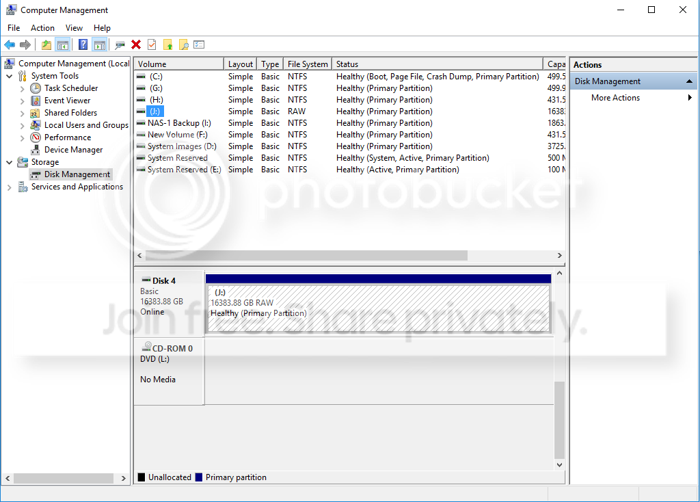Expand Event Viewer node arrow

point(22,101)
